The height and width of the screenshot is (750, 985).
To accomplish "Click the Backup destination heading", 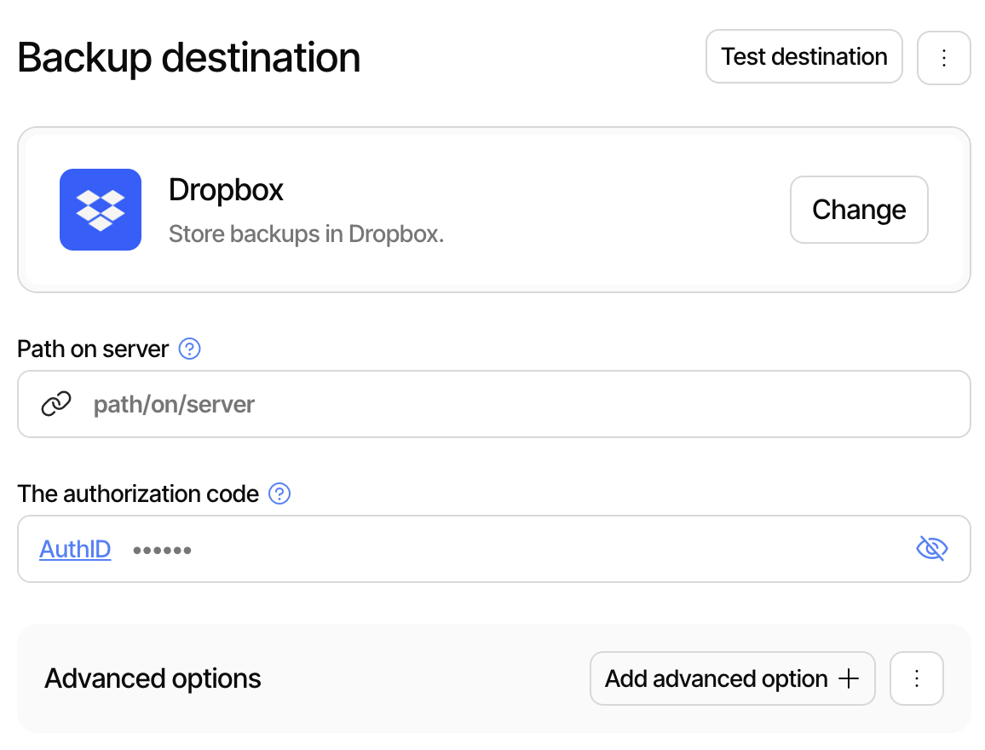I will (189, 56).
